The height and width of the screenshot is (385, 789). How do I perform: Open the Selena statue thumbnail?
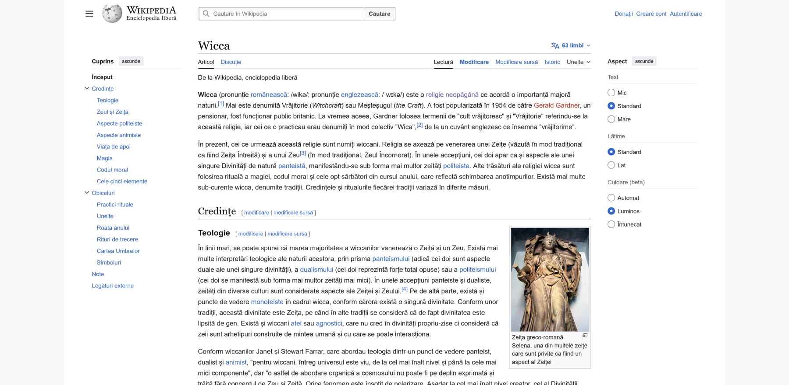(x=550, y=279)
